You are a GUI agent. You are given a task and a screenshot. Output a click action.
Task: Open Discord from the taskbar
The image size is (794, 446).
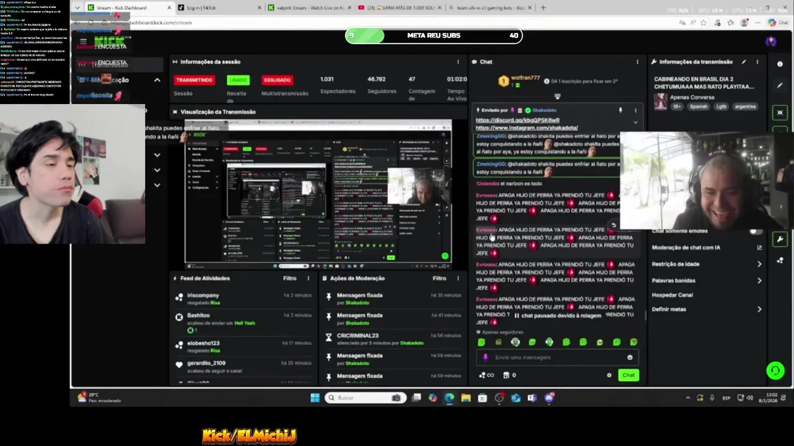(x=548, y=398)
